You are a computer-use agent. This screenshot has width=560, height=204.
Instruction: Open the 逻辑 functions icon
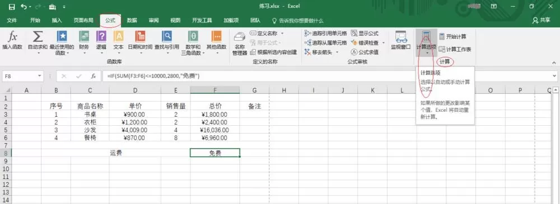(101, 36)
